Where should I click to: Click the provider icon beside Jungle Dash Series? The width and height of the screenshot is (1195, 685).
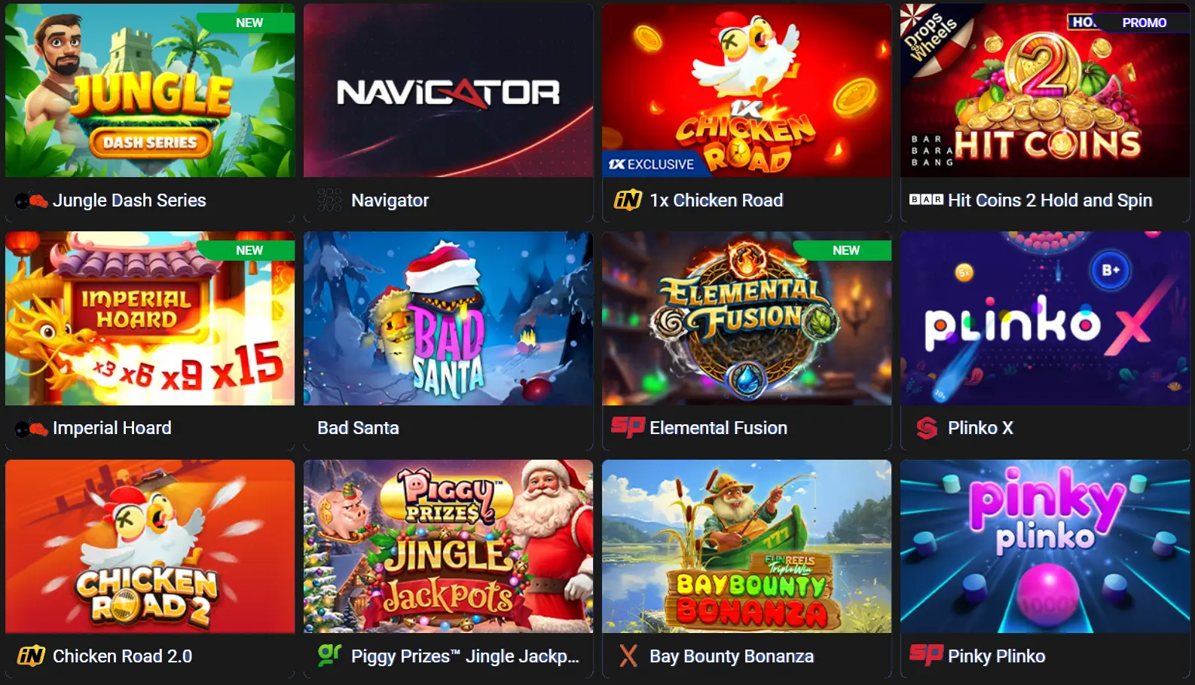[x=31, y=200]
